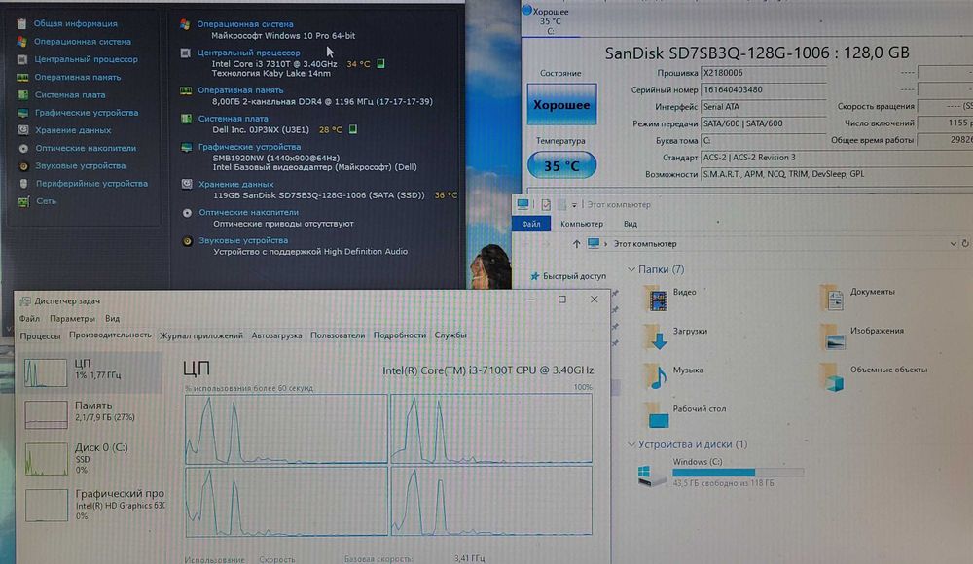Open the Вид ribbon tab in Explorer

coord(630,224)
